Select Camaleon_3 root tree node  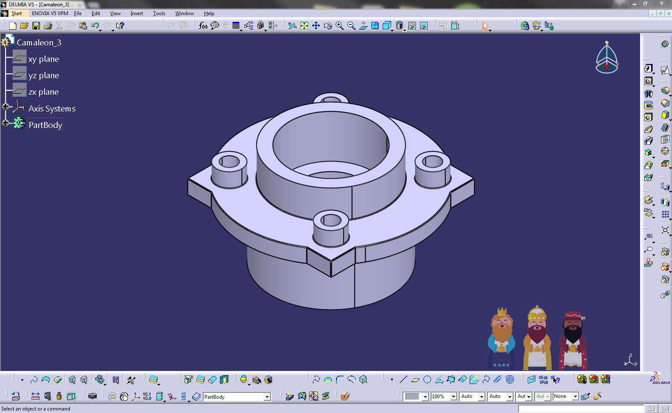[x=39, y=42]
